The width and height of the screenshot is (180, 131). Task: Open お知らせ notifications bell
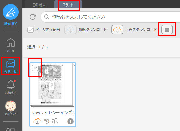click(x=11, y=87)
